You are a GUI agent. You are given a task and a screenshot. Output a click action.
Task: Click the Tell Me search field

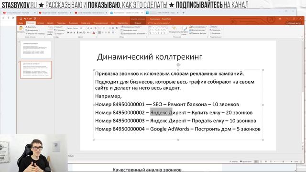click(158, 23)
